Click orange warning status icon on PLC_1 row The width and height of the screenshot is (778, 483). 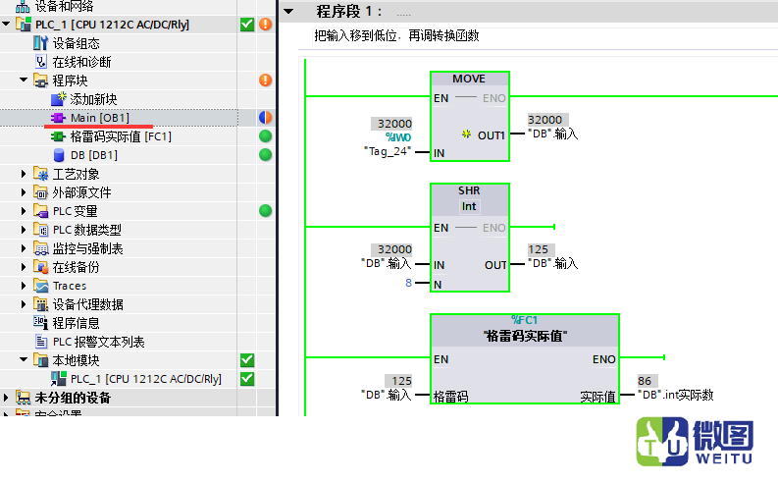(x=266, y=24)
